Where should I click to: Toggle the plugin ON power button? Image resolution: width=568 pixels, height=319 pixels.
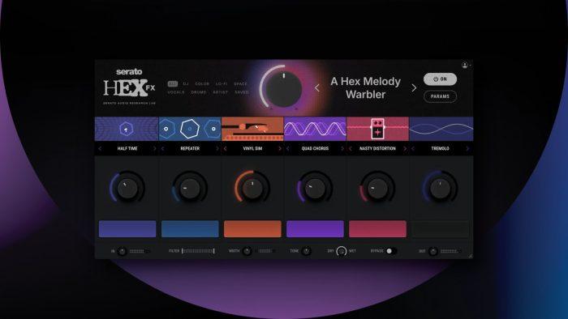tap(440, 79)
